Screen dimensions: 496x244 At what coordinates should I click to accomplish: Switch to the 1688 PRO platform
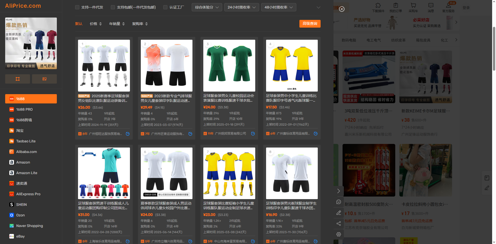(x=24, y=109)
